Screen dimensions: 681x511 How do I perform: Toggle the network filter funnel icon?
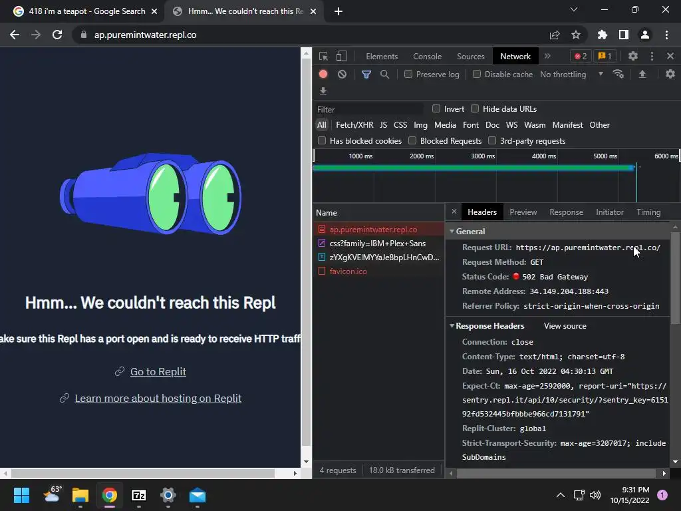[x=366, y=75]
